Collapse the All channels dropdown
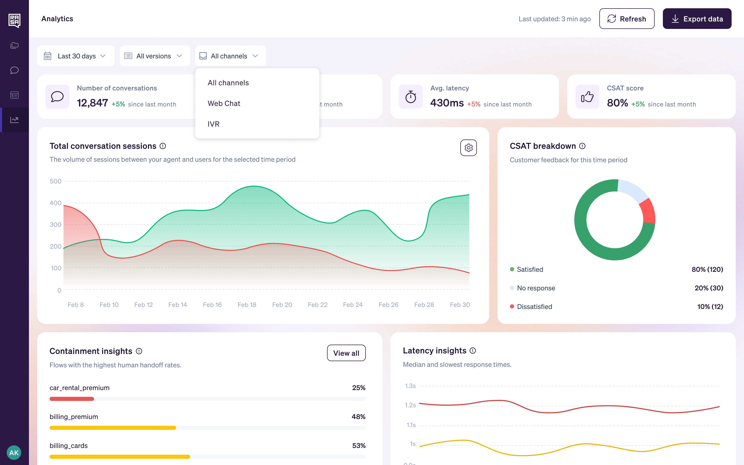 [x=230, y=56]
